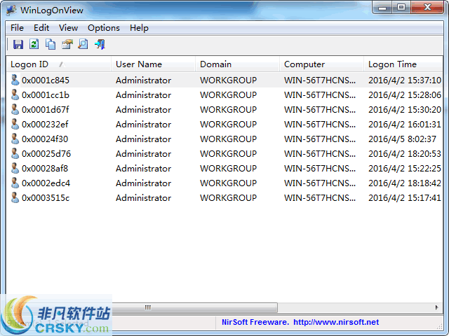449x336 pixels.
Task: Minimize the WinLogOnView window
Action: pyautogui.click(x=382, y=8)
